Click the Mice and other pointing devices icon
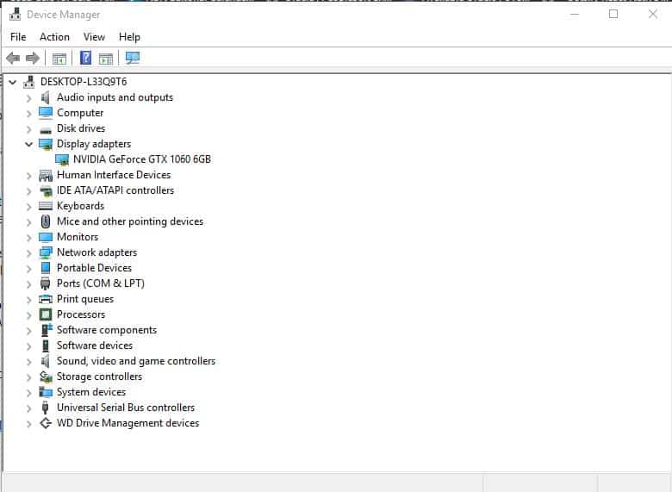This screenshot has height=492, width=672. click(46, 221)
